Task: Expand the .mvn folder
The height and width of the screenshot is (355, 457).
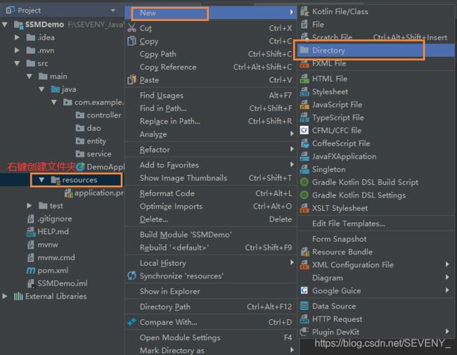Action: click(x=17, y=51)
